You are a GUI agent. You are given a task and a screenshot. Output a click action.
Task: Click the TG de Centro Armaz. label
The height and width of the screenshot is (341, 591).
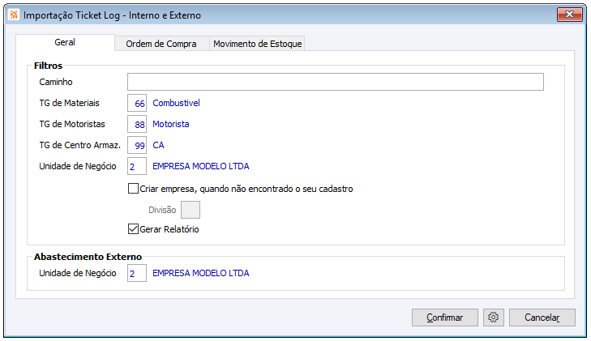[x=80, y=145]
